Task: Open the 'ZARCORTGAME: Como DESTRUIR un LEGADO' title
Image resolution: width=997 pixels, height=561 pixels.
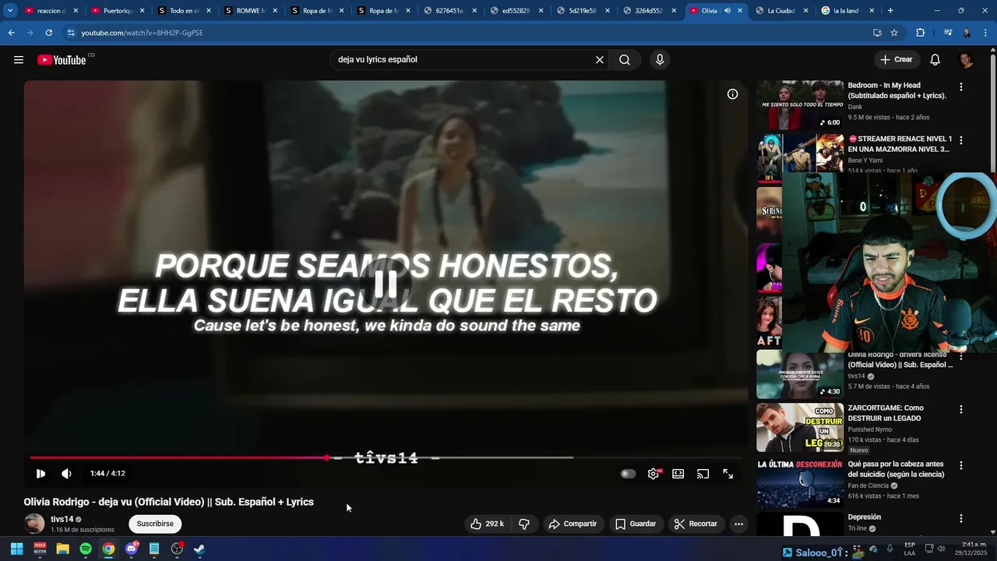Action: [x=886, y=413]
